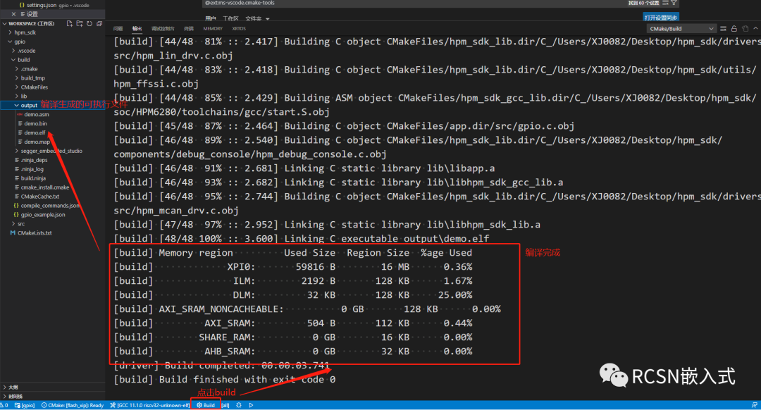Switch to the XRTOS panel tab
The height and width of the screenshot is (410, 761).
coord(239,29)
